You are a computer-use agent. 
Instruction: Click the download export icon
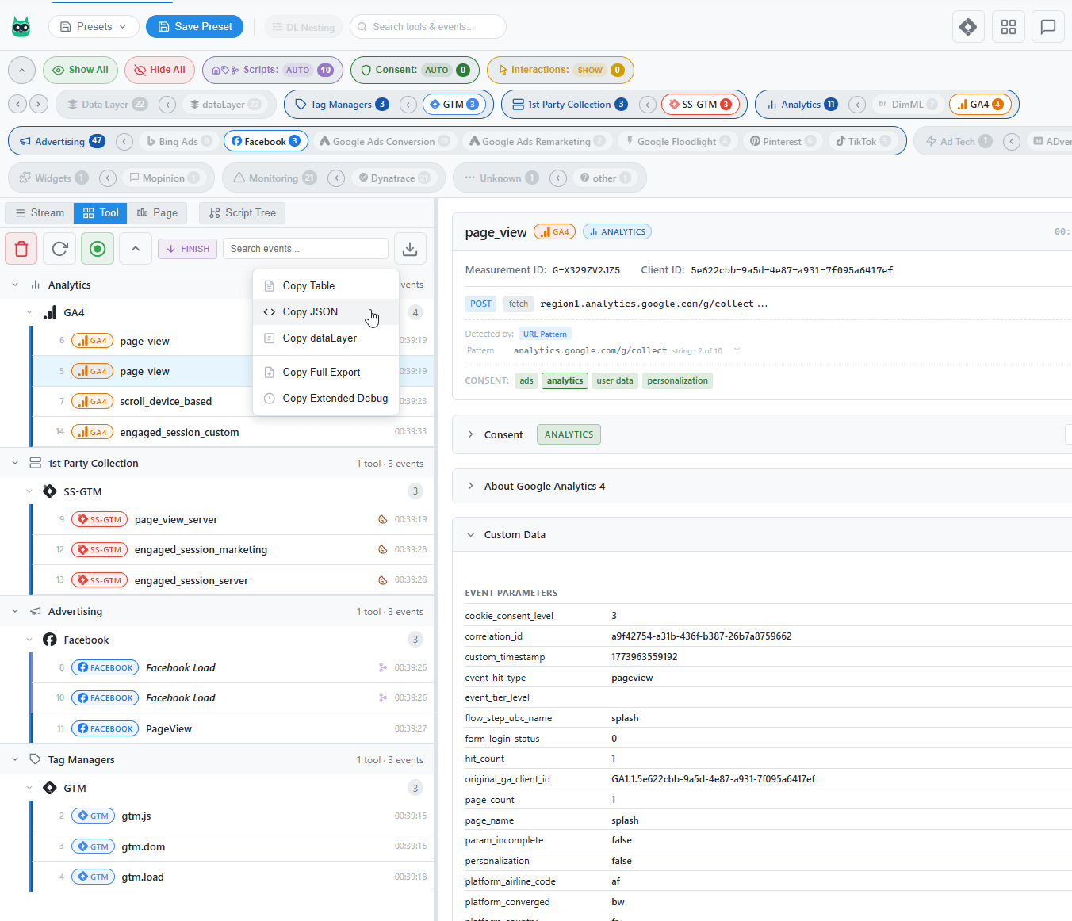click(410, 248)
